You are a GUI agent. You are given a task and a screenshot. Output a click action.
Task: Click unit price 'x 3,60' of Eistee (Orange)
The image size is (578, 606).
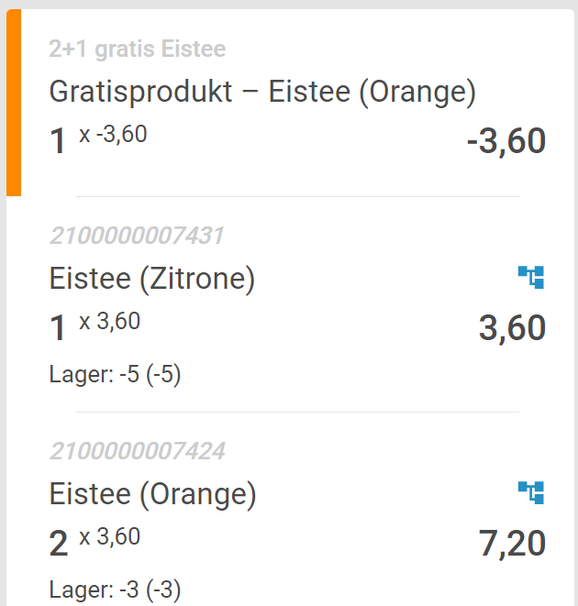point(110,536)
